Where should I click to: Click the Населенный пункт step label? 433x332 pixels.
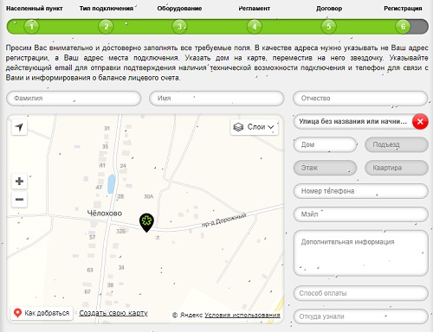(x=35, y=9)
